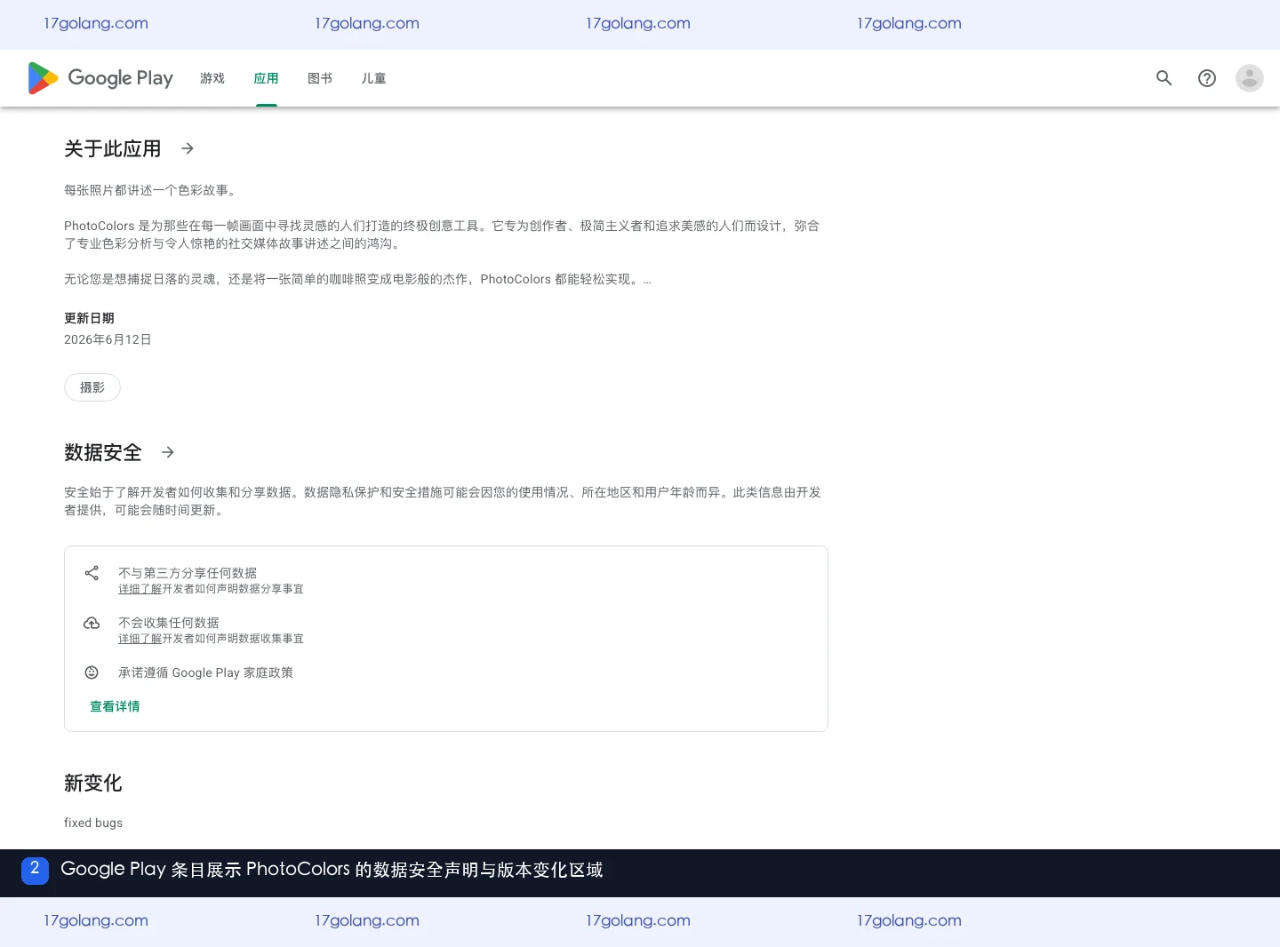Click the paragraph starting PhotoColors 是为那些
1280x947 pixels.
coord(442,235)
